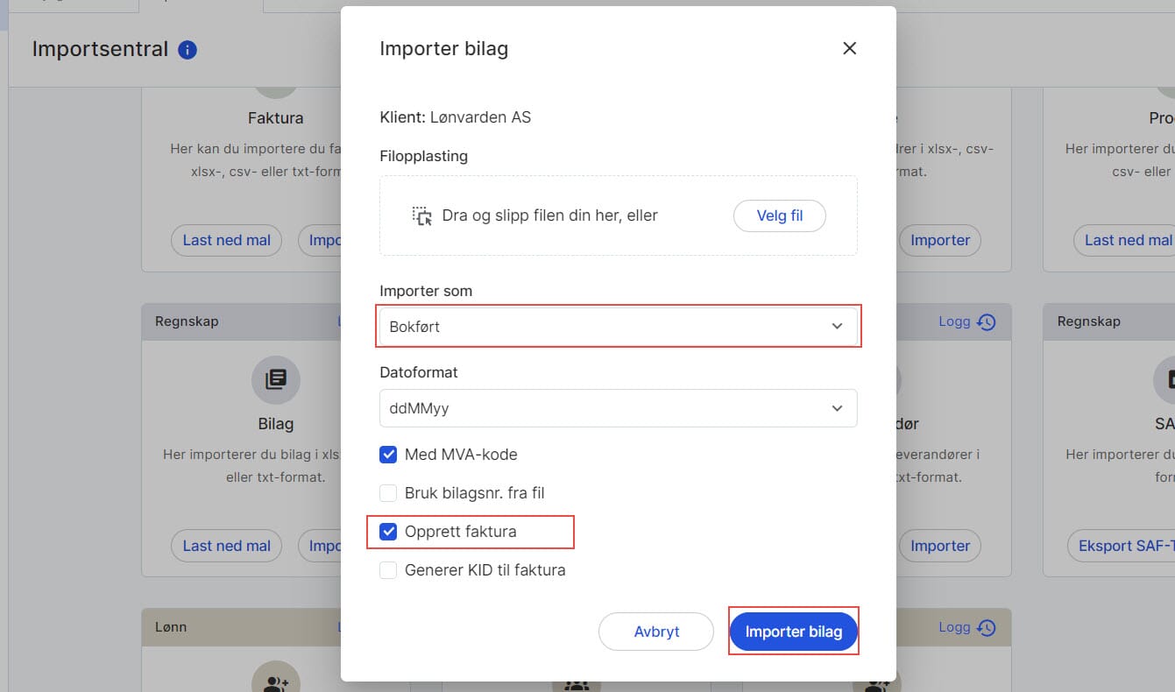Expand the Datoformat dropdown

[x=619, y=408]
